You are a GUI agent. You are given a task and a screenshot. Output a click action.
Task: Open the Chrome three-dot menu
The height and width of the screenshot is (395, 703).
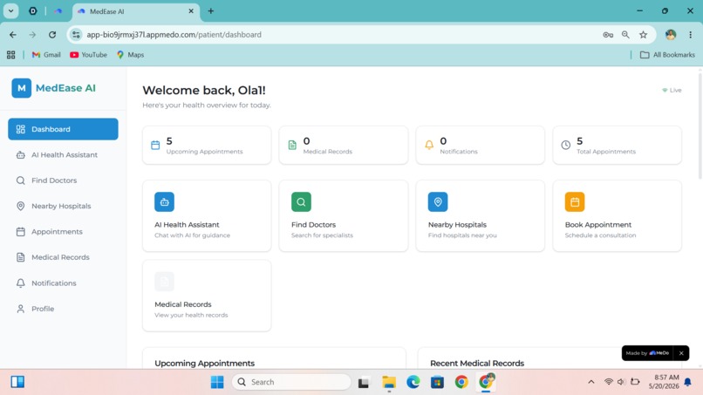point(691,35)
